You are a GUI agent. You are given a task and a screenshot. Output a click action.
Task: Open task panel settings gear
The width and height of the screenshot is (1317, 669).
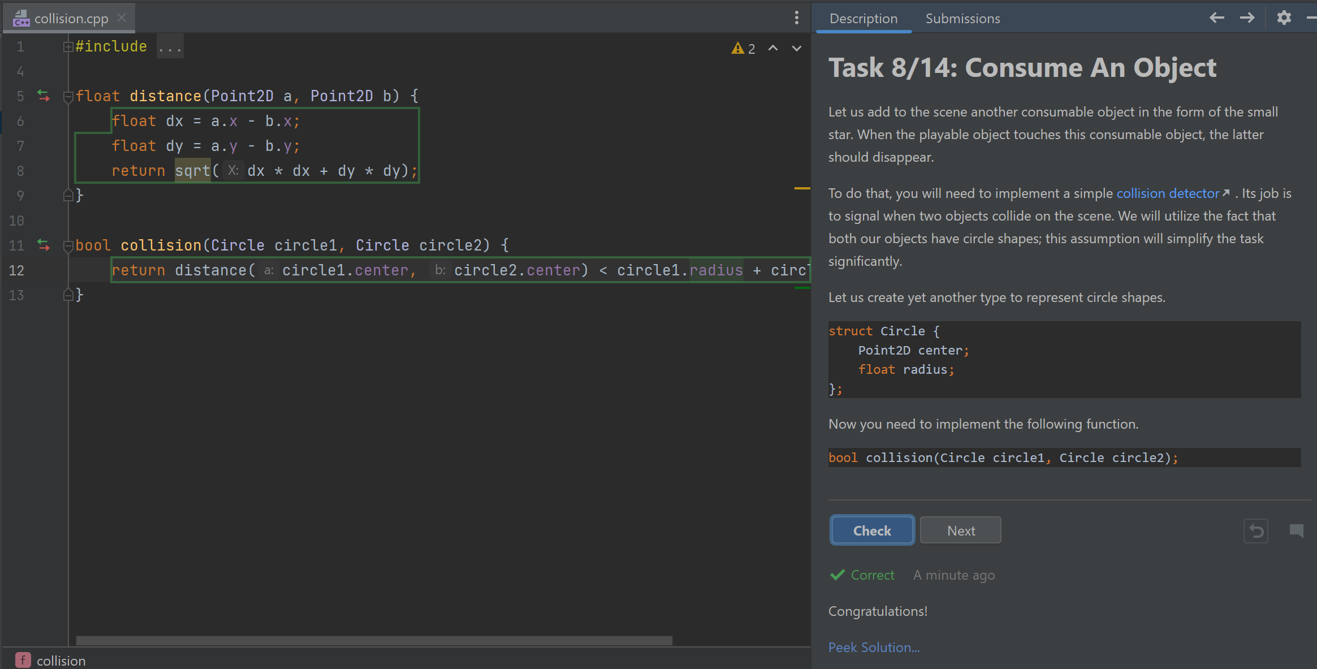coord(1284,18)
